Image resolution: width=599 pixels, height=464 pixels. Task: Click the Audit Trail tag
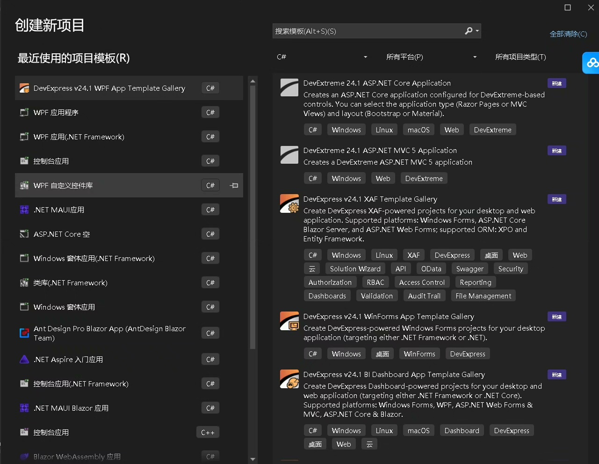point(424,296)
